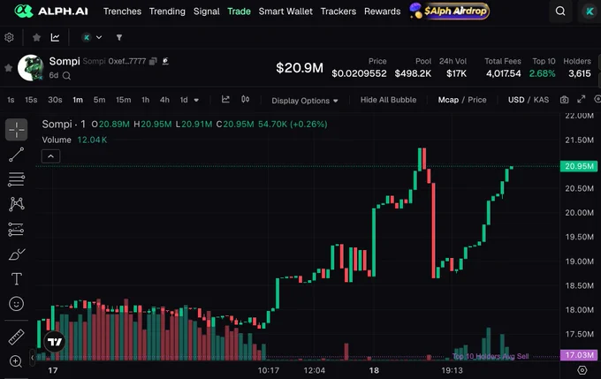Select the forecasting position tool

point(17,229)
